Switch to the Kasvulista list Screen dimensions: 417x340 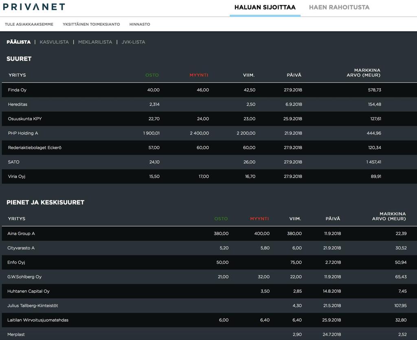point(54,42)
